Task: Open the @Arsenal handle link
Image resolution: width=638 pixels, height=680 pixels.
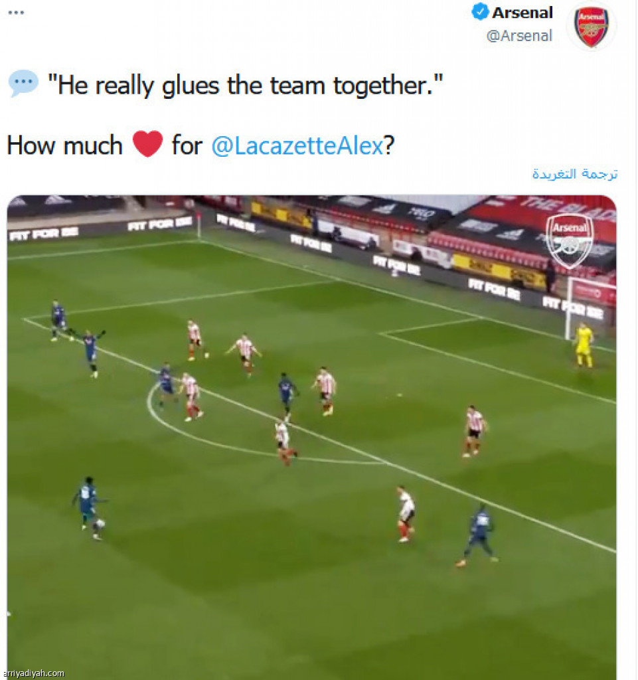Action: (x=519, y=36)
